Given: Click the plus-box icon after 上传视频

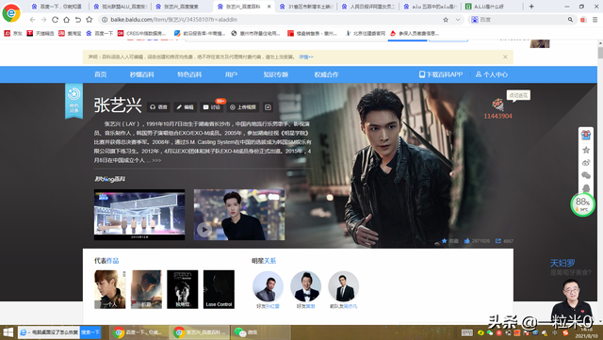Looking at the screenshot, I should (268, 107).
